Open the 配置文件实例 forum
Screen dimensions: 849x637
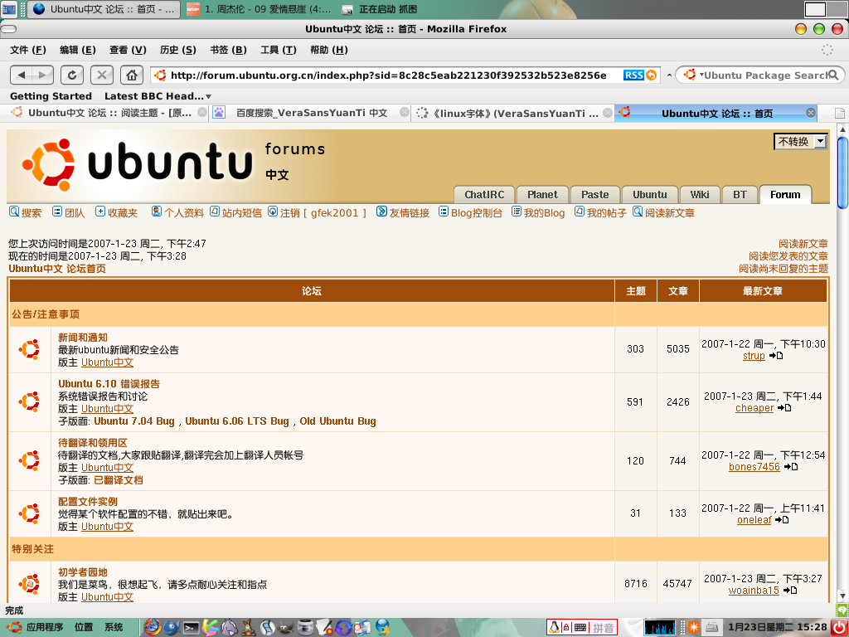tap(88, 502)
